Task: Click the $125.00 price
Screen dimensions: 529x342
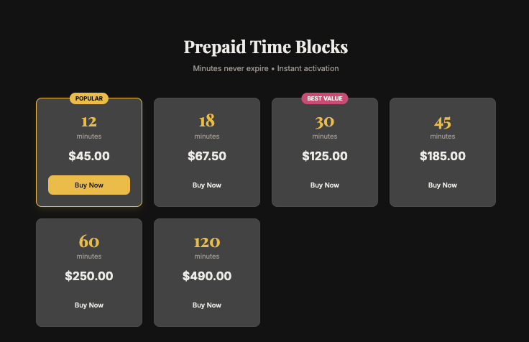Action: click(325, 156)
